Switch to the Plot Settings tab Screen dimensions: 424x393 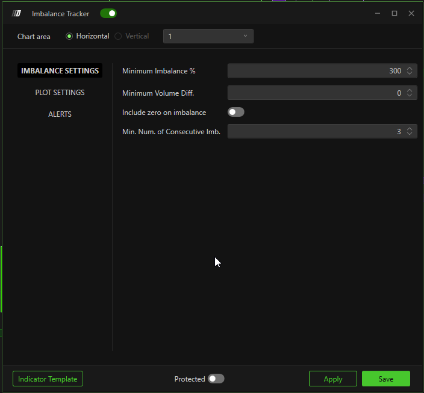[60, 93]
